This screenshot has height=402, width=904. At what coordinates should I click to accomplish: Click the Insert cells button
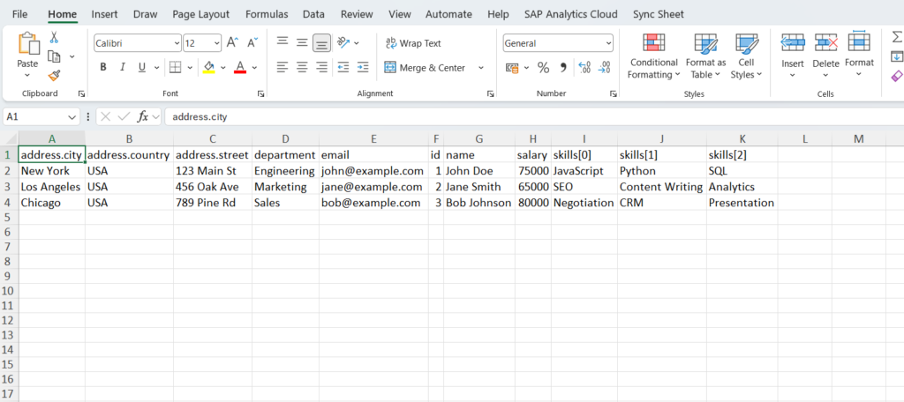[793, 56]
